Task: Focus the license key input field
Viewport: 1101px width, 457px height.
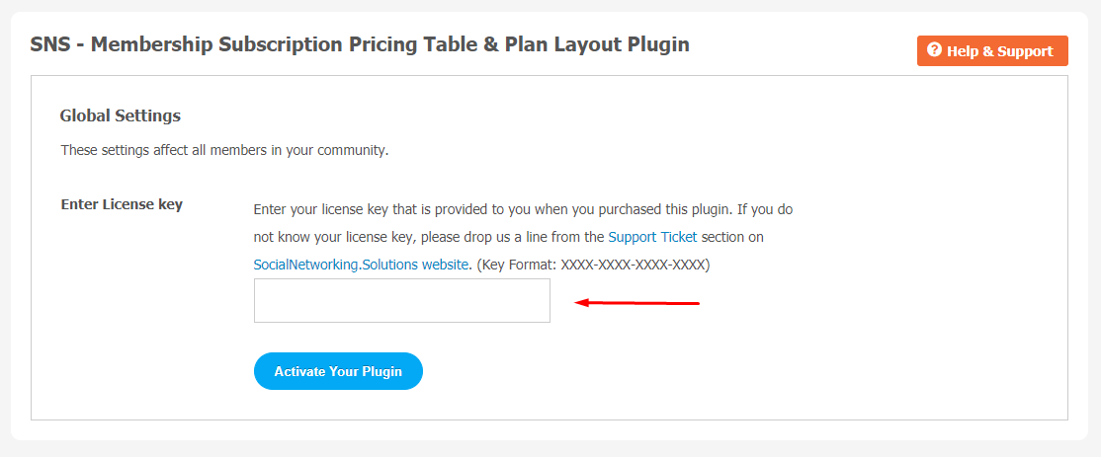Action: click(x=401, y=301)
